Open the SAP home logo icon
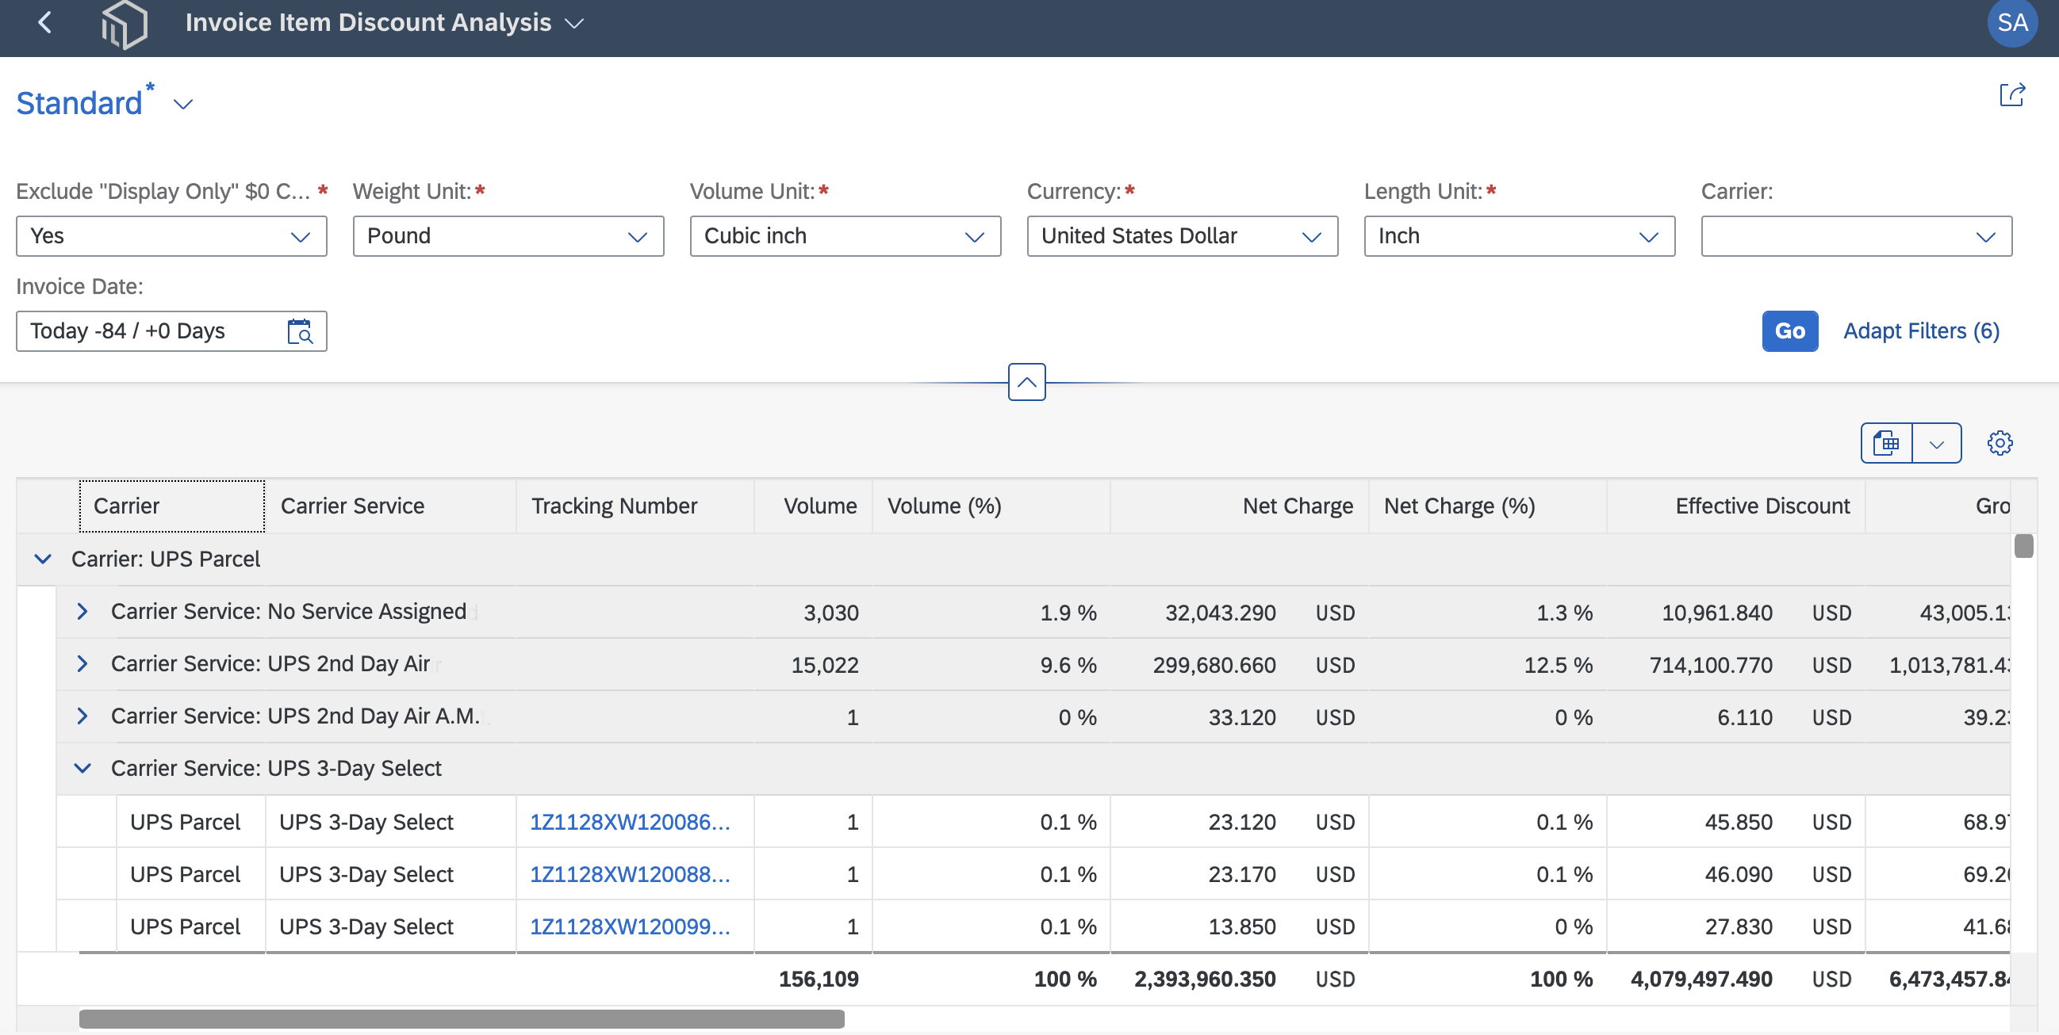 coord(125,24)
